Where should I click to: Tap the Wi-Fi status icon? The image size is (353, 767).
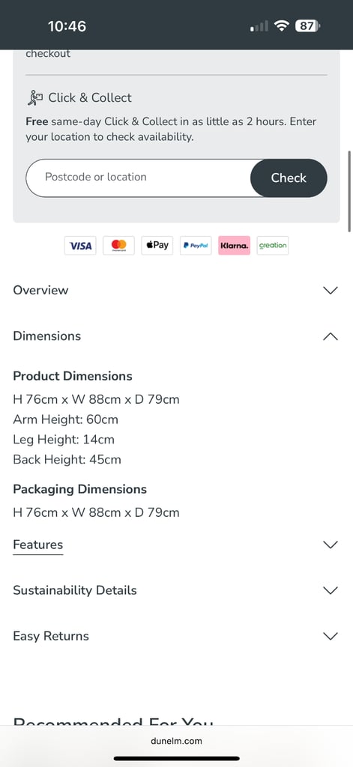[x=282, y=26]
